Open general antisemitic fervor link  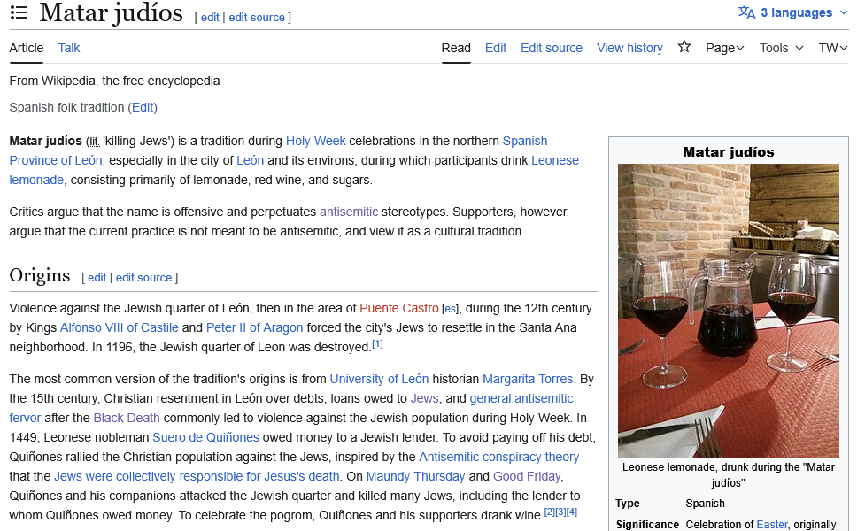(521, 398)
